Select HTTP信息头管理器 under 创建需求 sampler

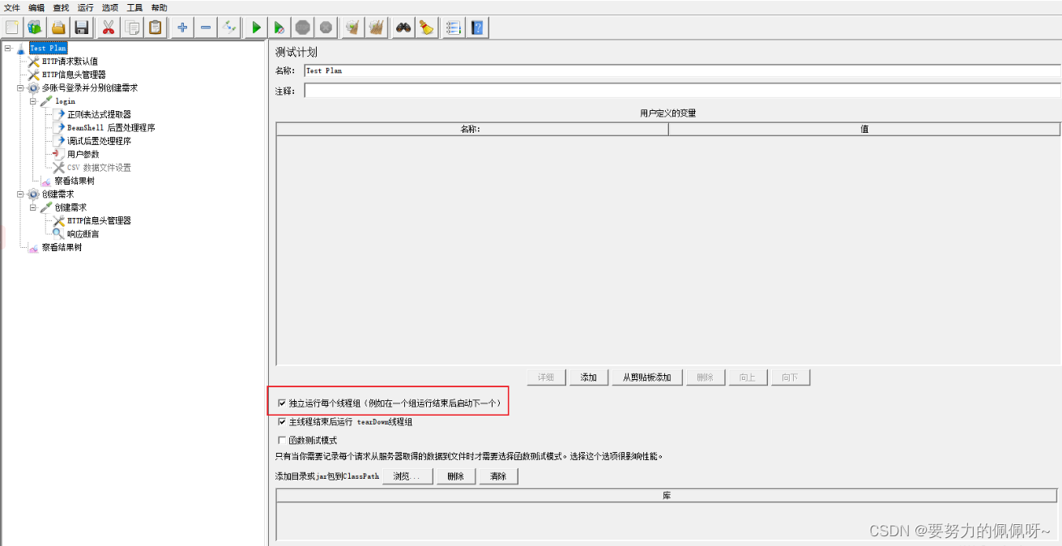(x=99, y=220)
